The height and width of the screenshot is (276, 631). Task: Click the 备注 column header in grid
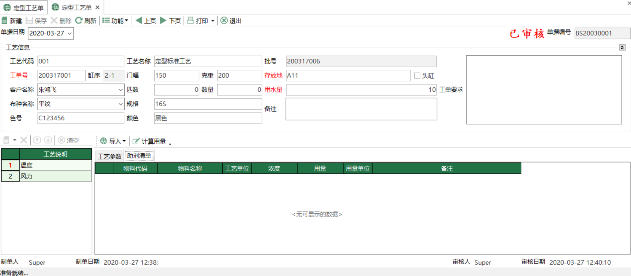pyautogui.click(x=447, y=168)
